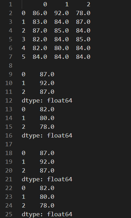Screen dimensions: 131x218
Task: Click line number 8 in the gutter
Action: 11,66
